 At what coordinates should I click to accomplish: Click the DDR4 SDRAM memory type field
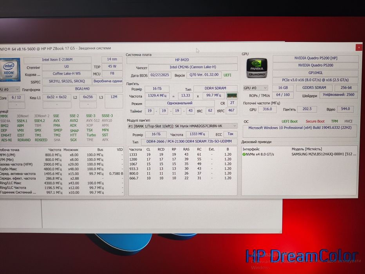[215, 88]
